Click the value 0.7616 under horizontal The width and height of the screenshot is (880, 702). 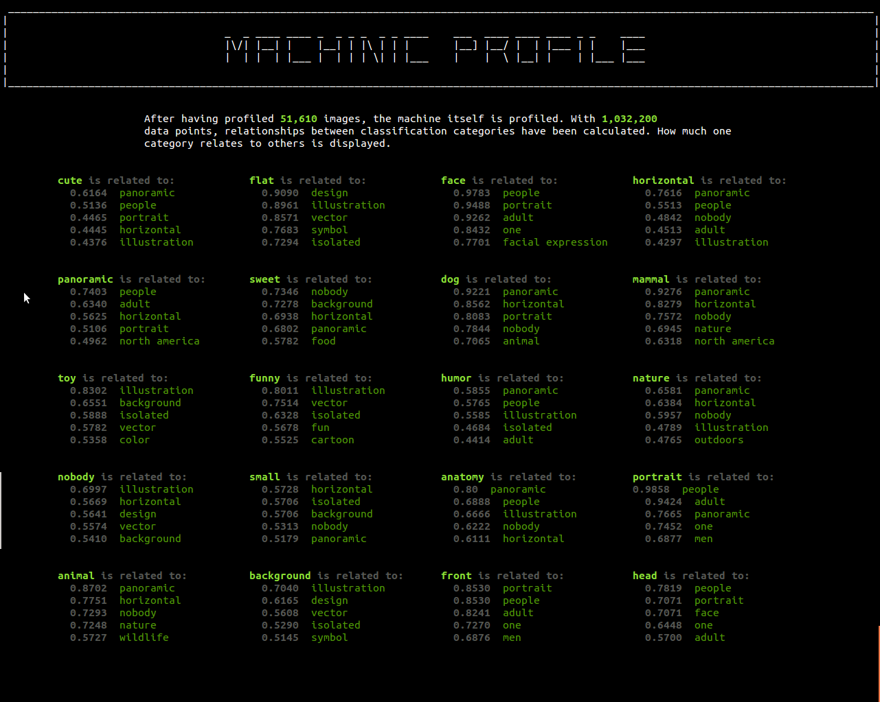(664, 193)
